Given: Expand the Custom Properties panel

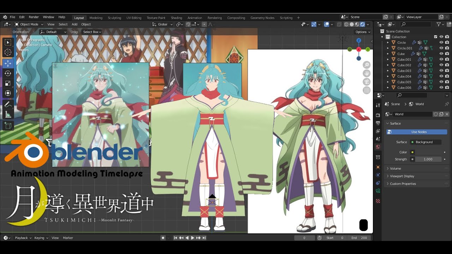Looking at the screenshot, I should (403, 184).
